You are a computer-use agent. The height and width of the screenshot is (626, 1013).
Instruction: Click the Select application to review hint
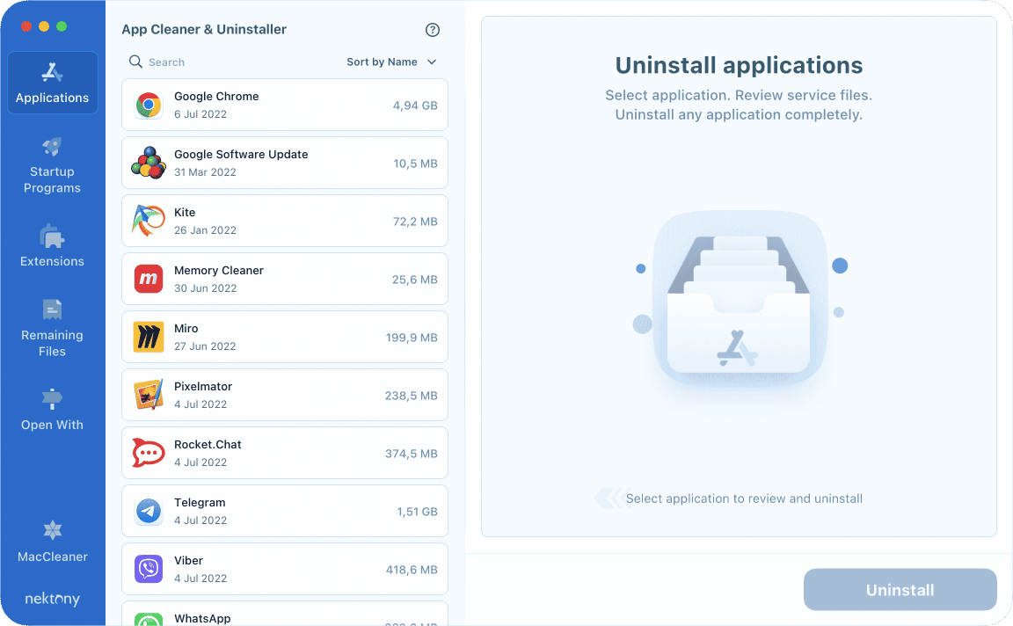tap(744, 499)
